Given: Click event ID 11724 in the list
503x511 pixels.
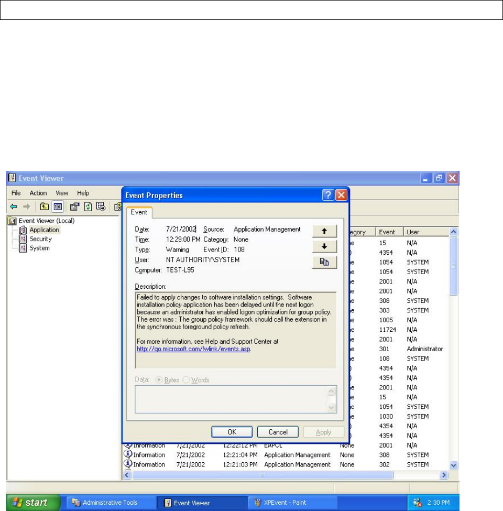Looking at the screenshot, I should 388,330.
